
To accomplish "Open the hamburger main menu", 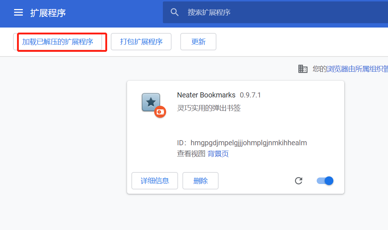I will point(18,12).
